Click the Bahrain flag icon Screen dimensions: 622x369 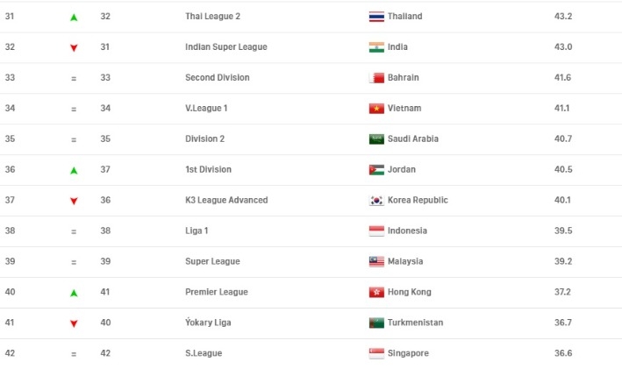[x=376, y=78]
